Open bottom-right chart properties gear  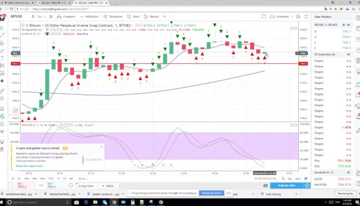[306, 179]
